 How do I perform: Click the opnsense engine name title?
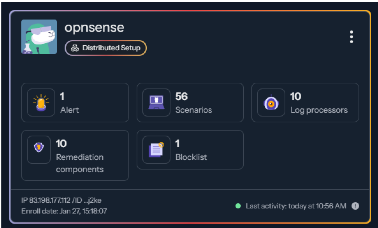94,28
